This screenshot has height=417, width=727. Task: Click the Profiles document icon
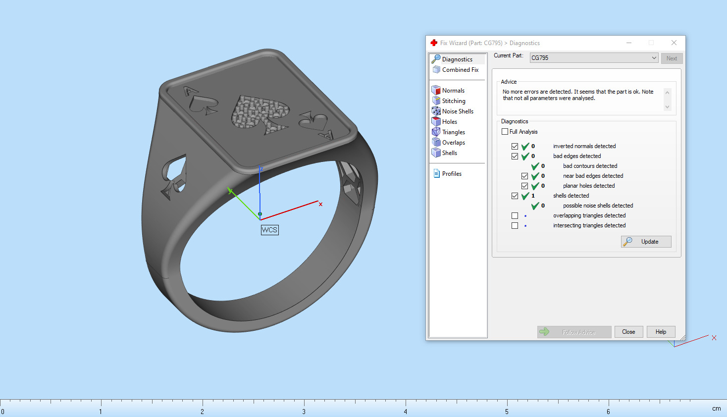[x=436, y=173]
